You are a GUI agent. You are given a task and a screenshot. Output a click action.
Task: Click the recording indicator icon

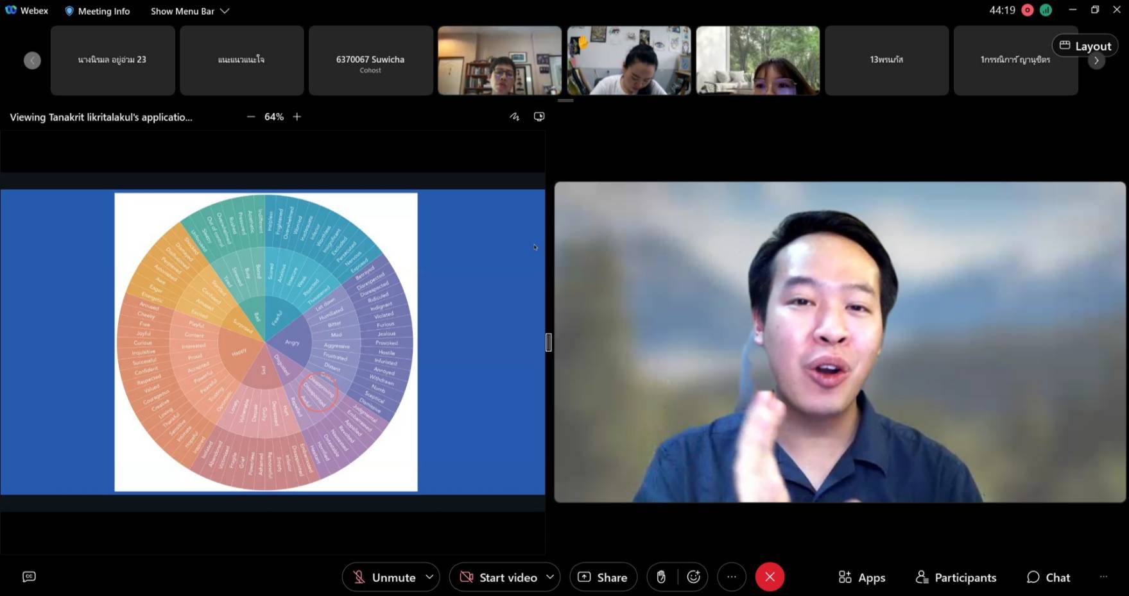click(1028, 10)
